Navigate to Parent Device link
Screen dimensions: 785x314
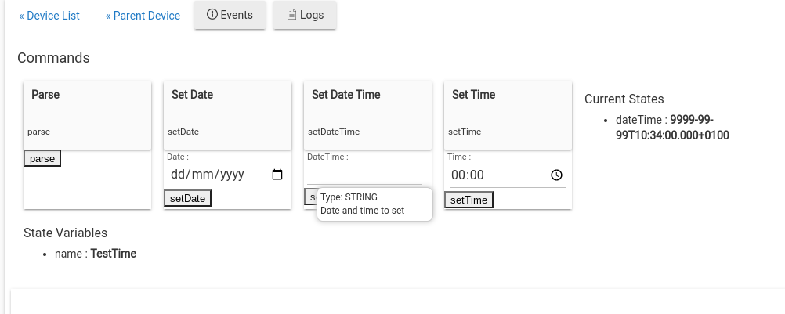[x=143, y=16]
